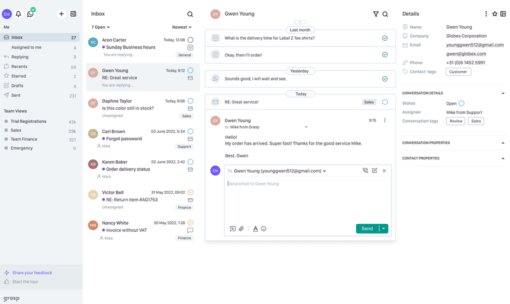Click the plus icon to create new conversation
The image size is (510, 304).
61,14
